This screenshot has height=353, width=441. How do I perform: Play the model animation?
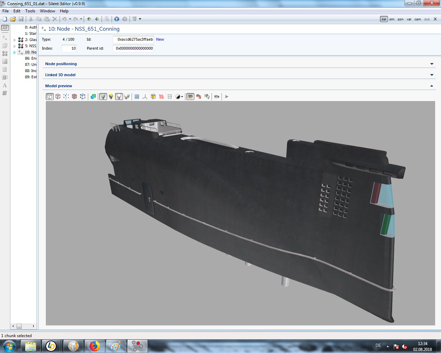click(227, 97)
